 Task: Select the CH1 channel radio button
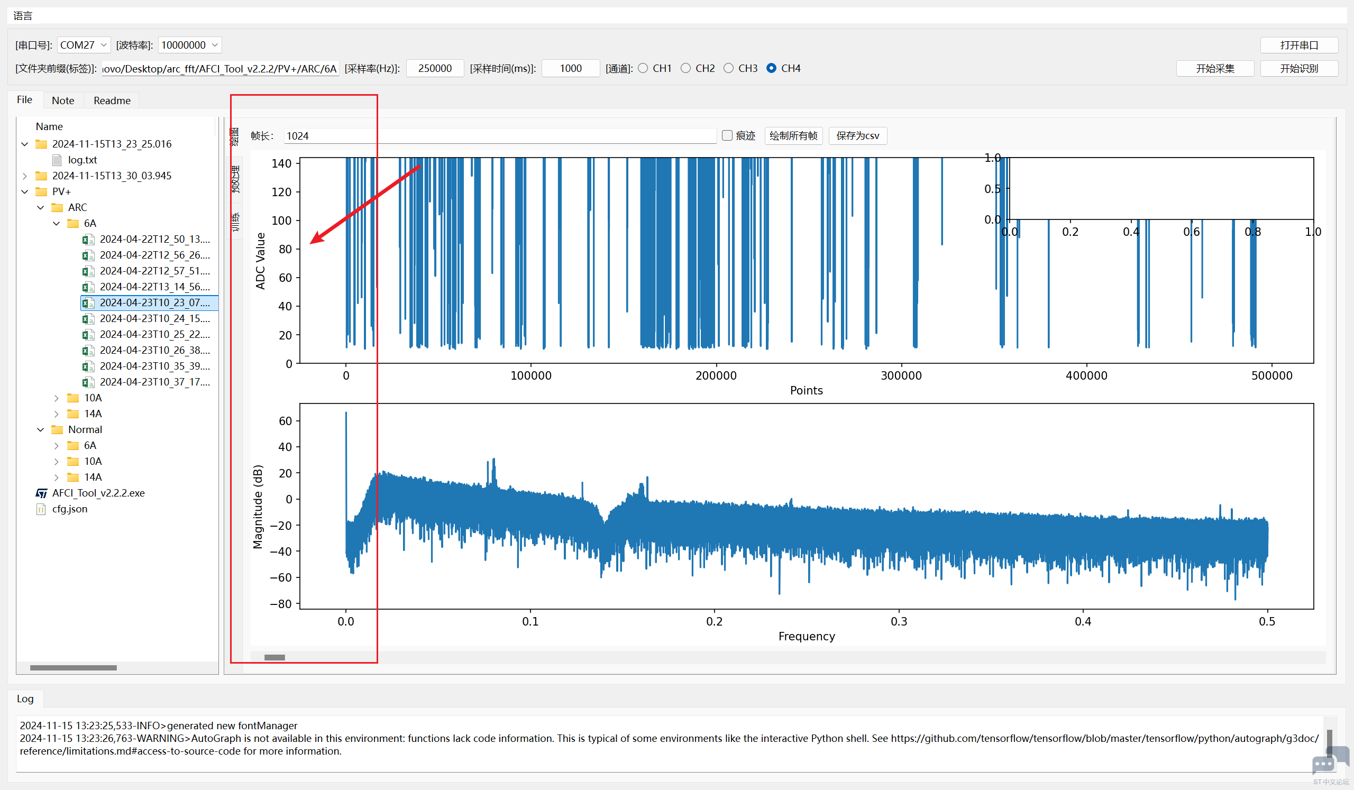tap(643, 68)
